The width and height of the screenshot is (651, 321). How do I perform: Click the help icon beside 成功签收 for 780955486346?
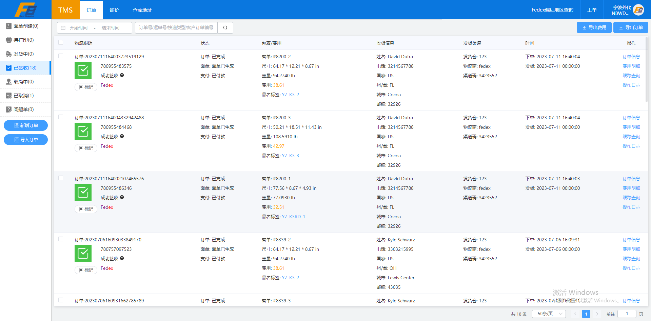coord(122,197)
